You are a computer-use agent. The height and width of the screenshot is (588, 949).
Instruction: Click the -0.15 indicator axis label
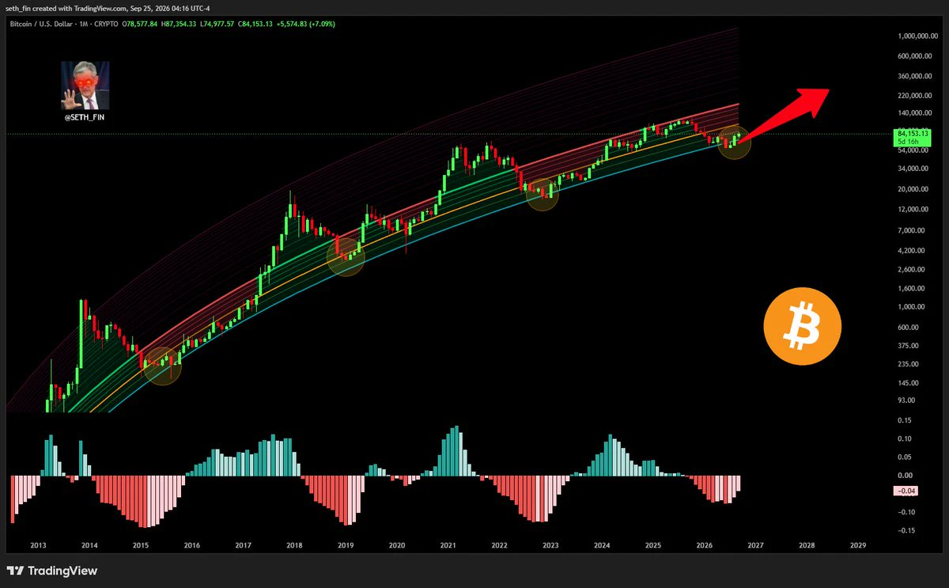pos(907,531)
